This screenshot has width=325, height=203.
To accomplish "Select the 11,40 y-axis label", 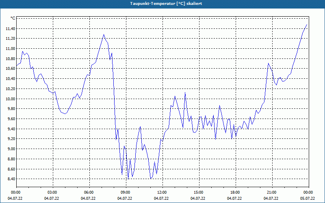I will (11, 28).
